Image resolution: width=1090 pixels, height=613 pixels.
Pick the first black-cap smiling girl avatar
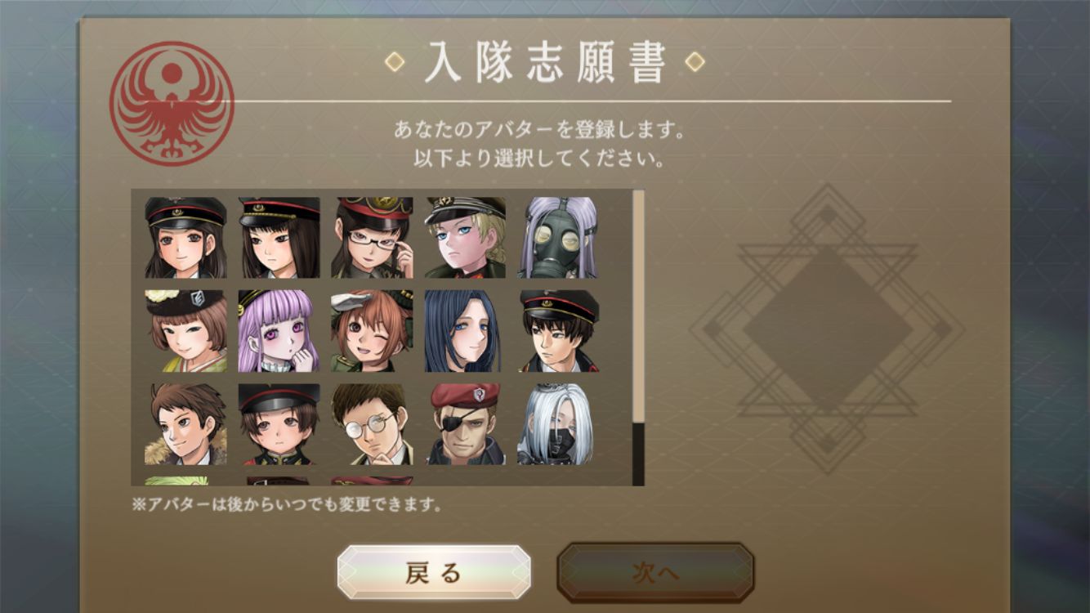[185, 237]
